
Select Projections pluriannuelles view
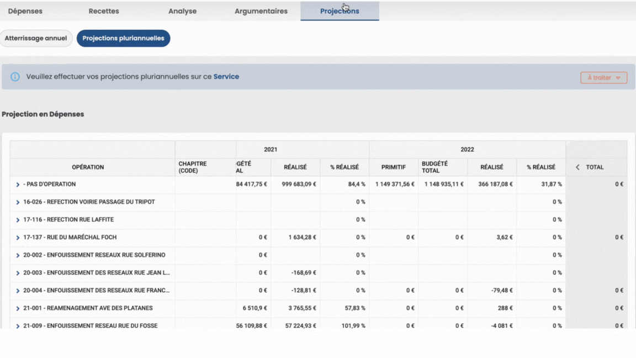123,38
